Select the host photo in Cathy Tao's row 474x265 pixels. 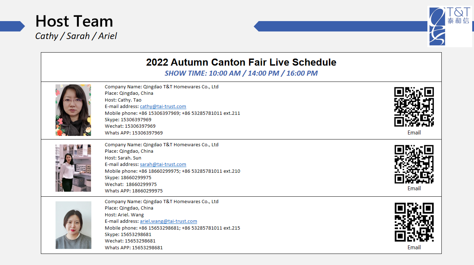pos(73,110)
